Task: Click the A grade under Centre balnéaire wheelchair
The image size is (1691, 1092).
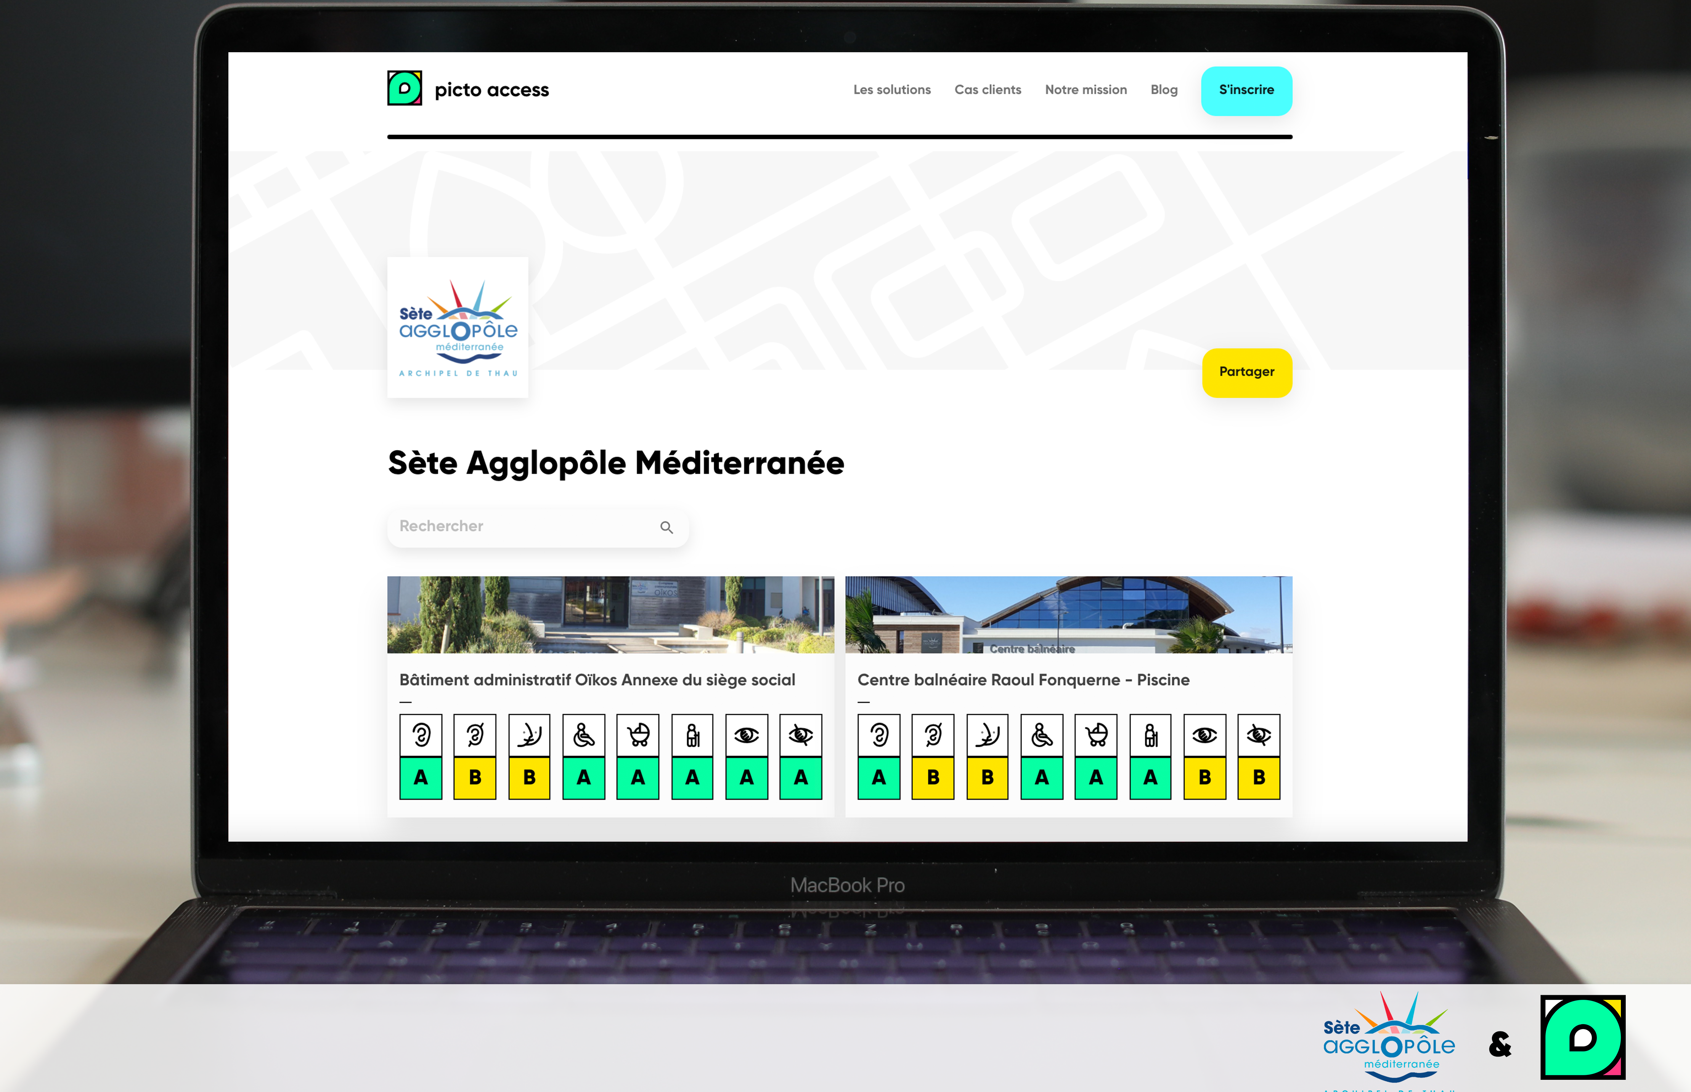Action: click(x=1042, y=778)
